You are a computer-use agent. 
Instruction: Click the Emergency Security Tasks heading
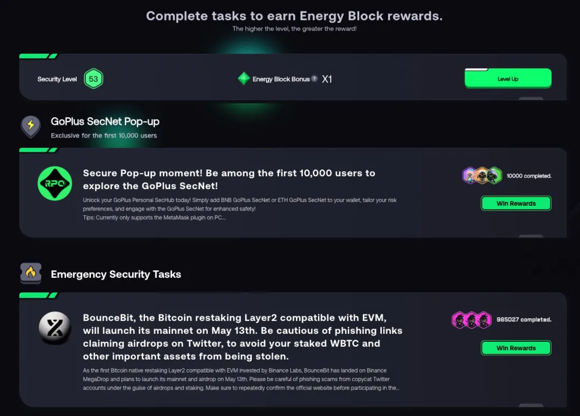coord(116,274)
